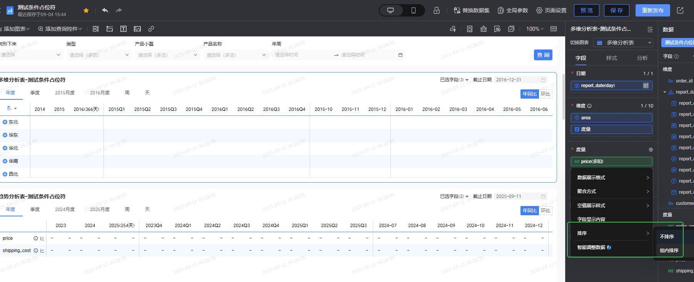The width and height of the screenshot is (694, 282).
Task: Open page settings gear
Action: click(x=551, y=10)
